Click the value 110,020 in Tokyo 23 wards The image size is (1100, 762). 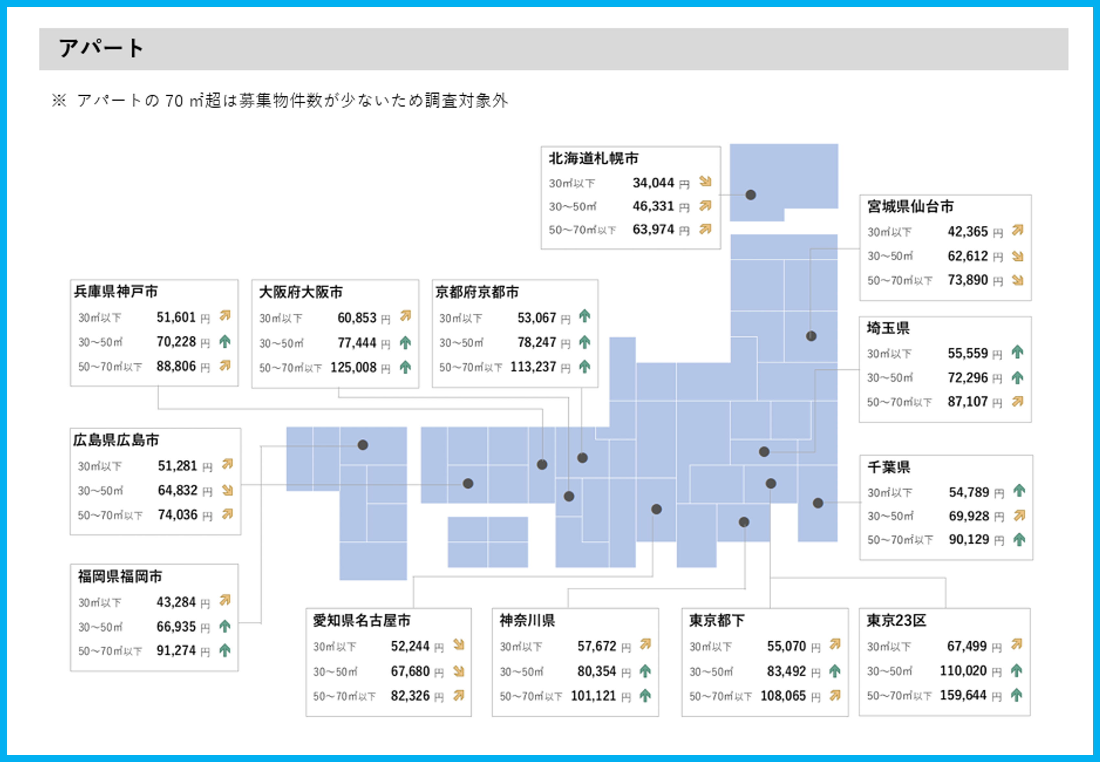(x=963, y=671)
